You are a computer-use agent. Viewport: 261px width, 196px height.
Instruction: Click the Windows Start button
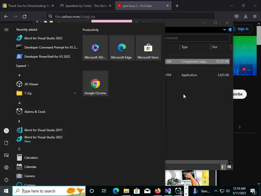(6, 191)
